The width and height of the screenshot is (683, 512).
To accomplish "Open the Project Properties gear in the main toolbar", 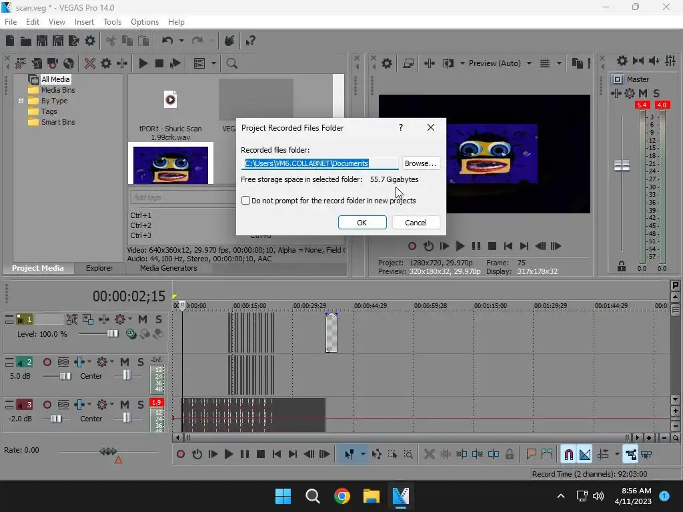I will 90,41.
